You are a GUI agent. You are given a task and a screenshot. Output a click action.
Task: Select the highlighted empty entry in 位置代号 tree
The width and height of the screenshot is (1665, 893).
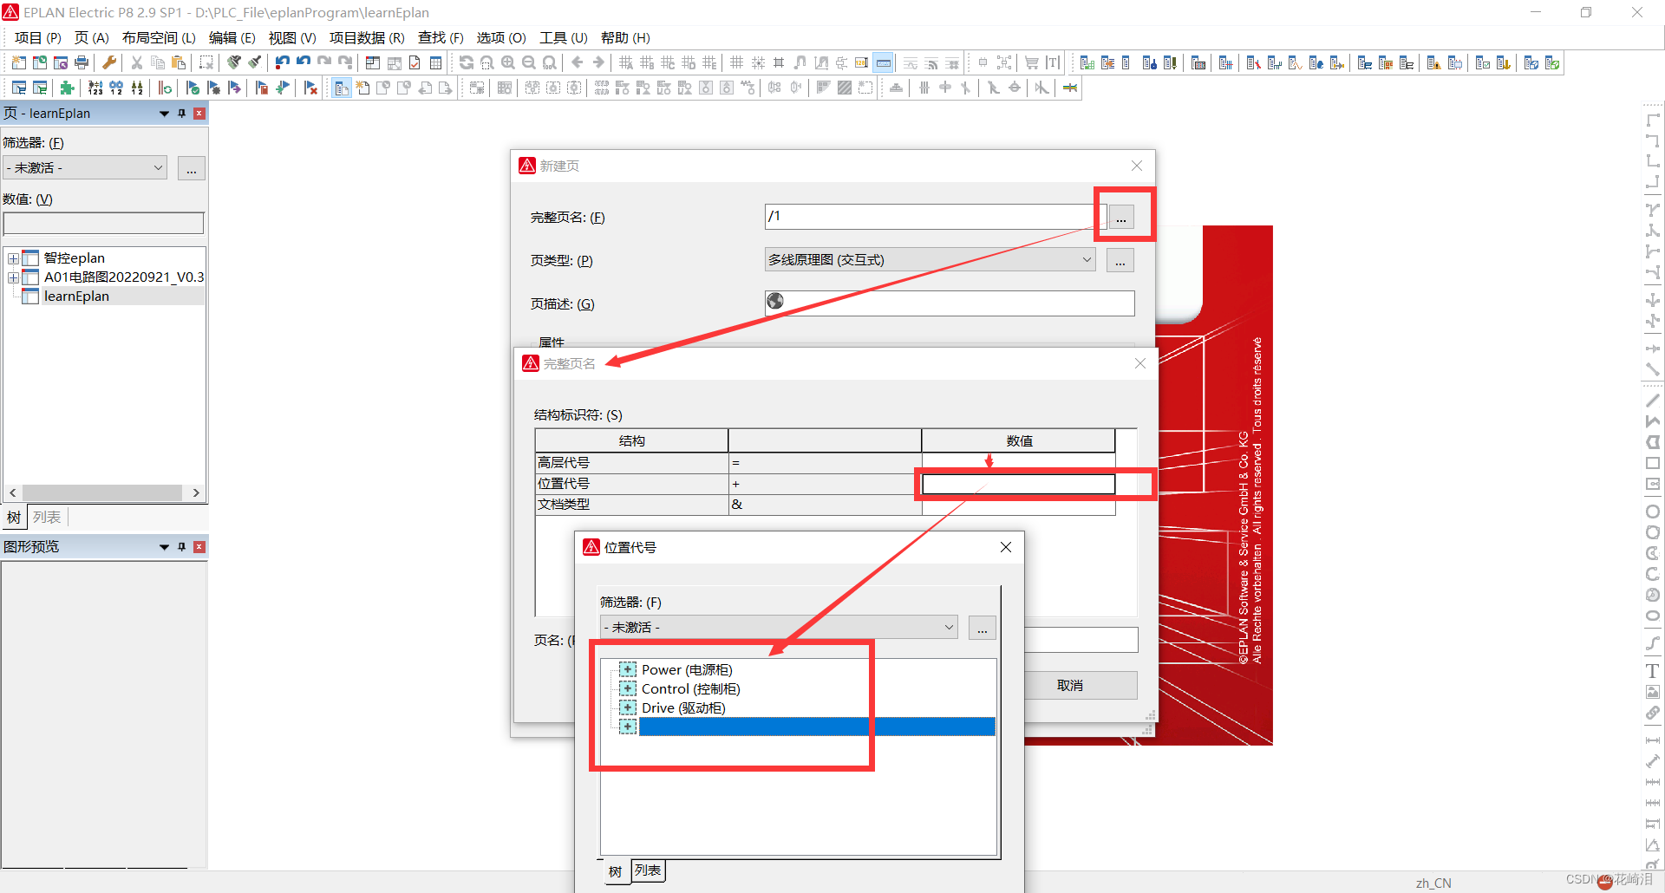click(x=817, y=727)
